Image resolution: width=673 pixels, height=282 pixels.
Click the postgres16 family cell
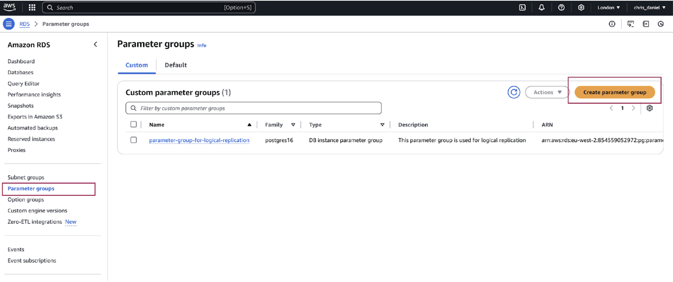tap(279, 140)
